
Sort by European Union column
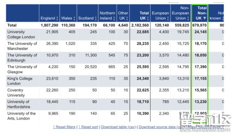tap(160, 16)
